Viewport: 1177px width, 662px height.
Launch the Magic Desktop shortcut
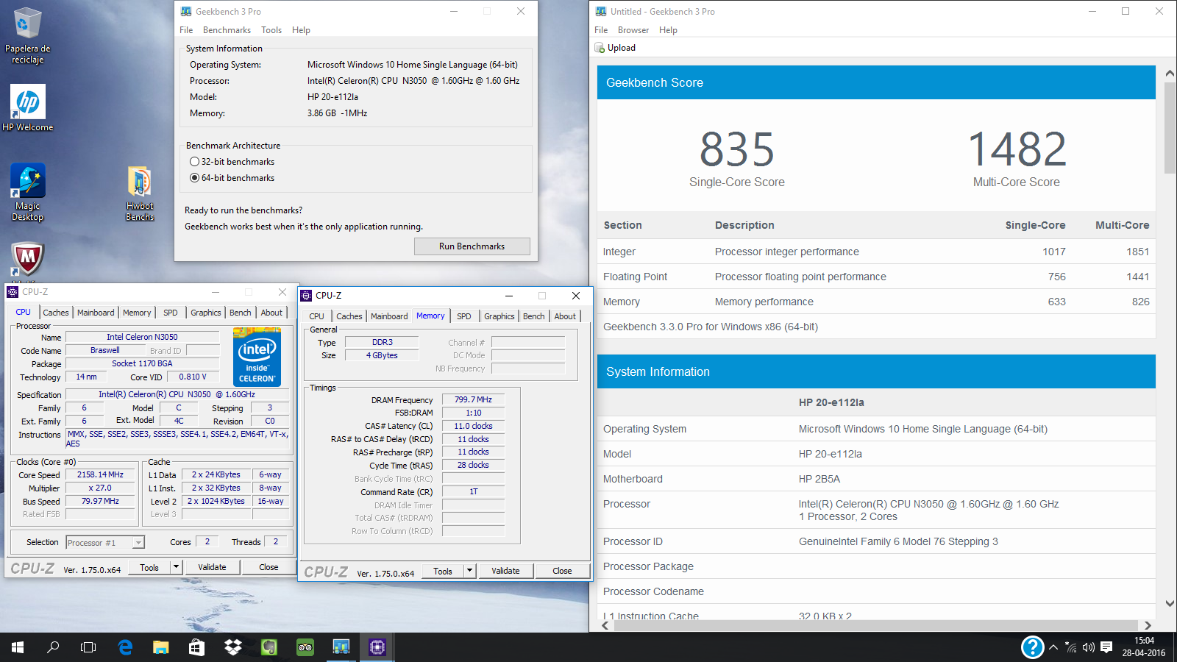28,192
